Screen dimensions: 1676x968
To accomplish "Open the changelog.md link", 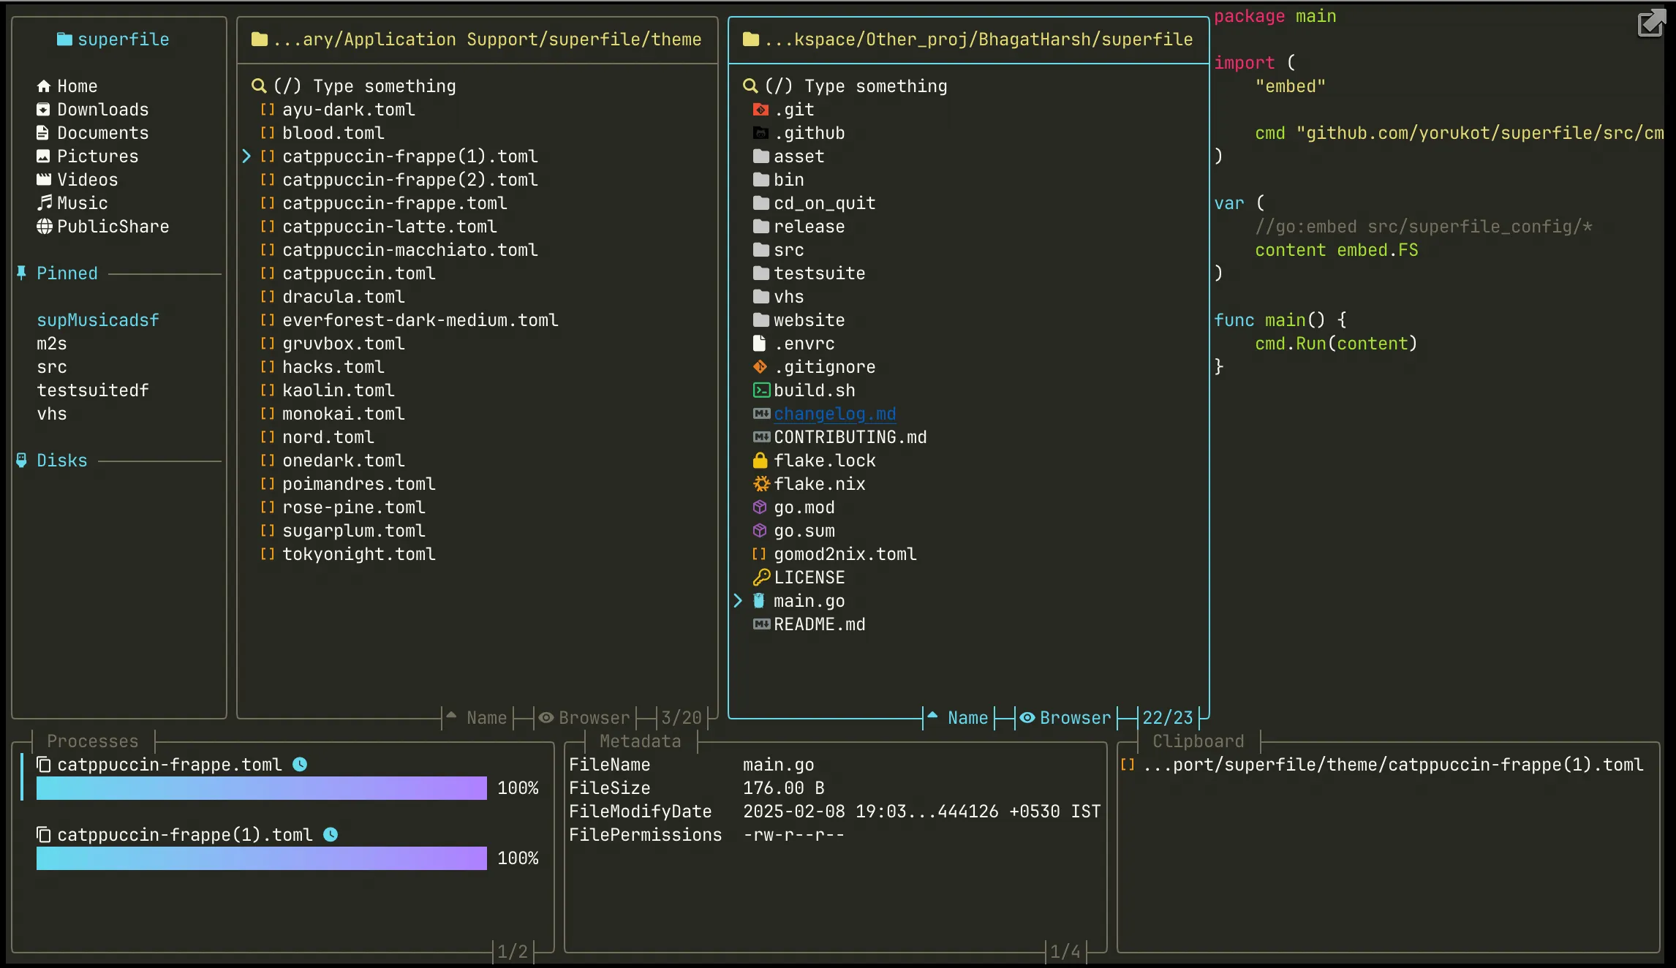I will 834,414.
